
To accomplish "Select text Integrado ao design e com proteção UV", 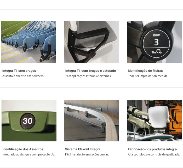I will click(29, 154).
